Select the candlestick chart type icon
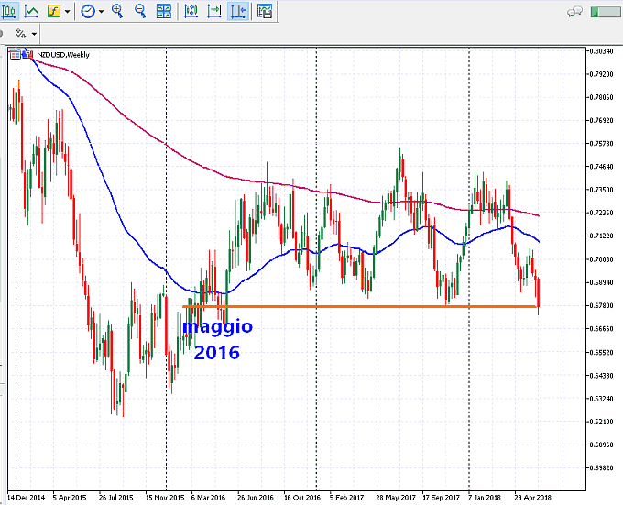Viewport: 623px width, 505px height. [x=10, y=12]
